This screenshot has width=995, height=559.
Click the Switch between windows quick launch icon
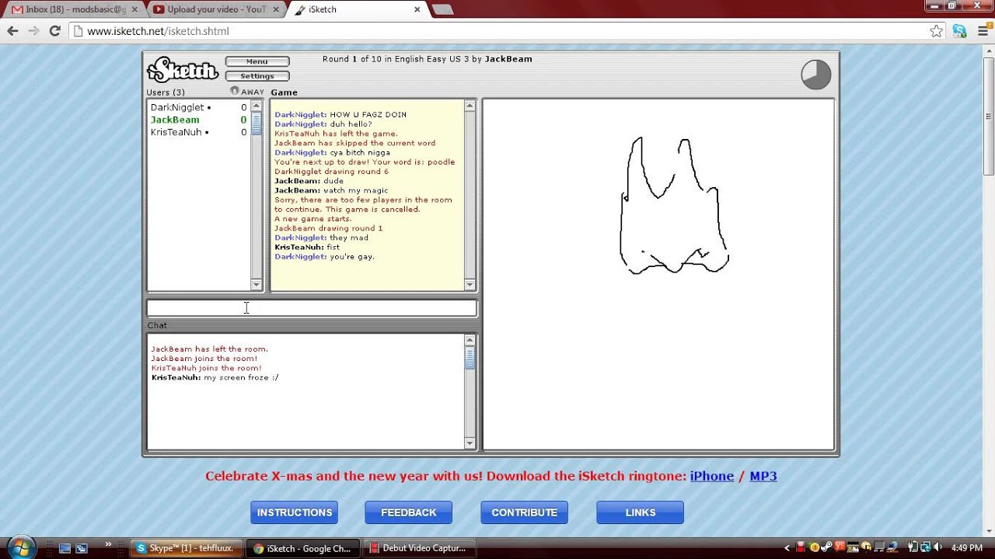[x=82, y=548]
